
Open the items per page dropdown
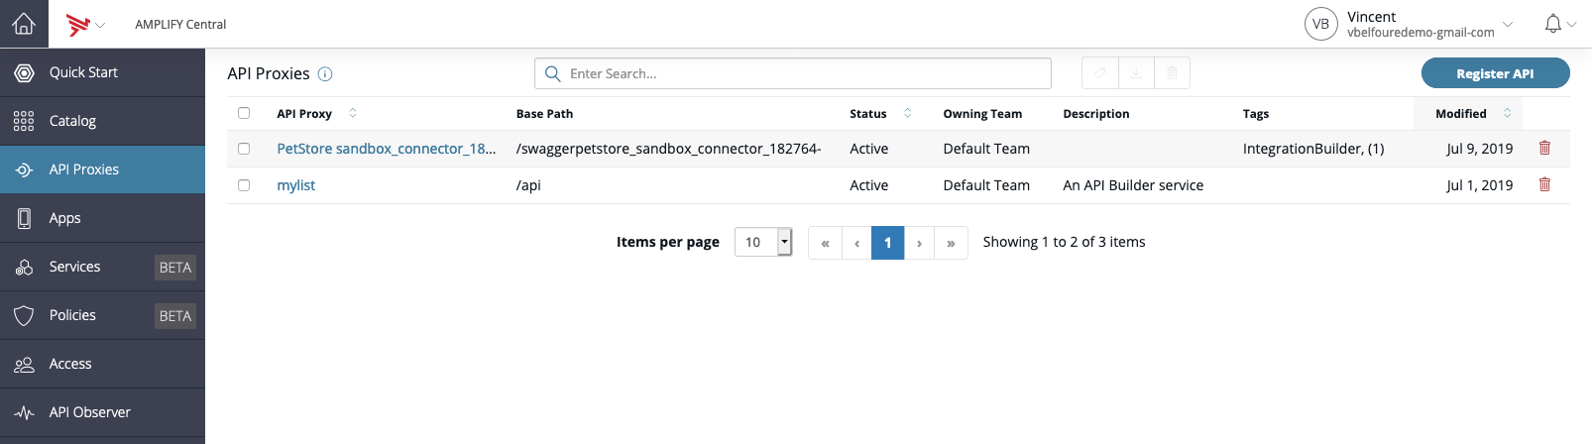[x=763, y=242]
